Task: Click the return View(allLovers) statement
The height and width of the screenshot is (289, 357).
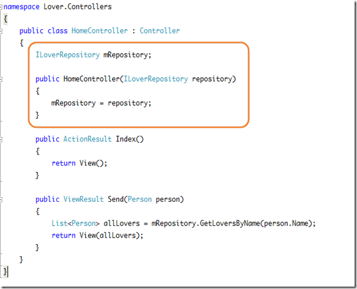Action: tap(97, 235)
